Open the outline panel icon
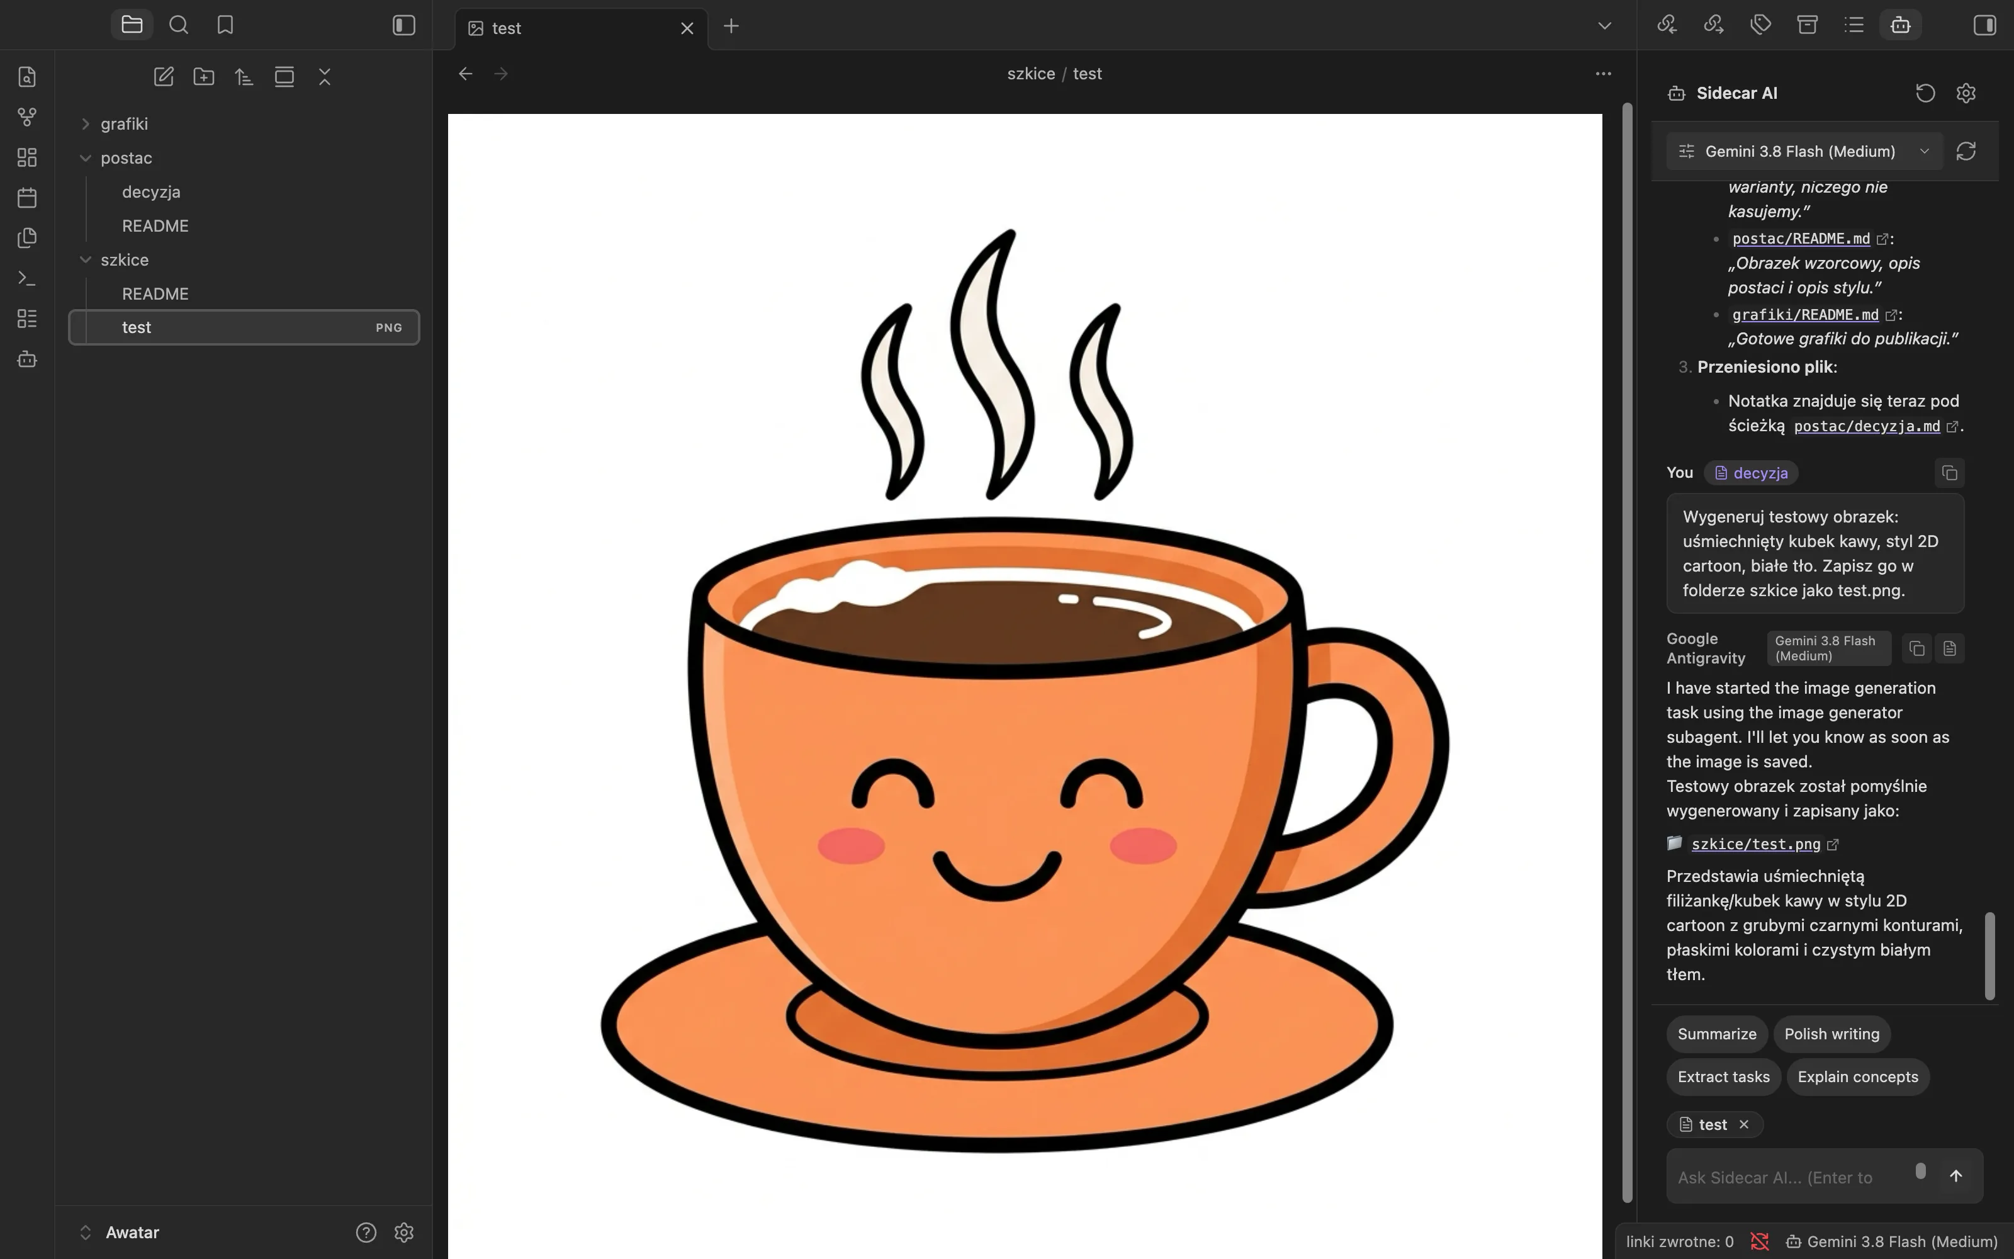Image resolution: width=2014 pixels, height=1259 pixels. point(1854,25)
